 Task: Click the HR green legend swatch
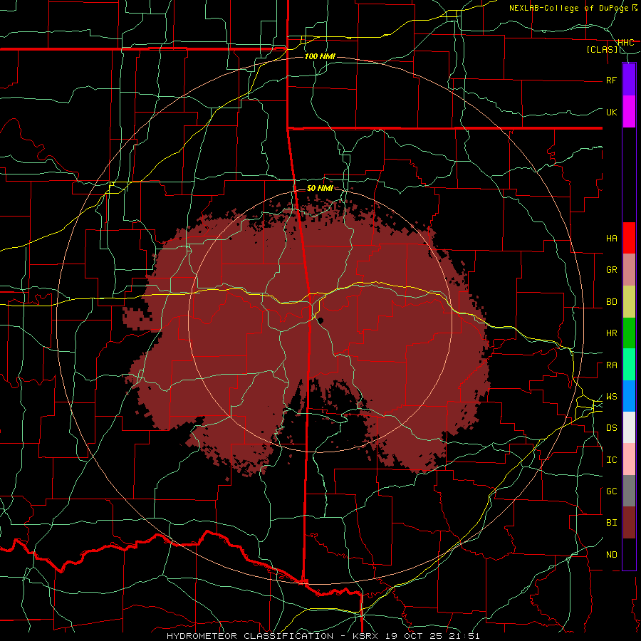[x=629, y=333]
